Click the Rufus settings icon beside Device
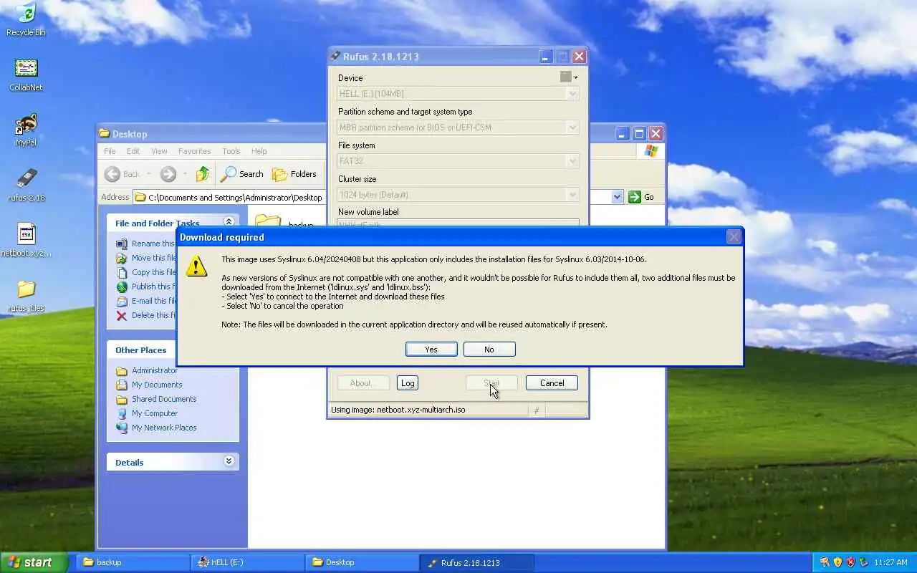Viewport: 917px width, 573px height. pyautogui.click(x=568, y=77)
